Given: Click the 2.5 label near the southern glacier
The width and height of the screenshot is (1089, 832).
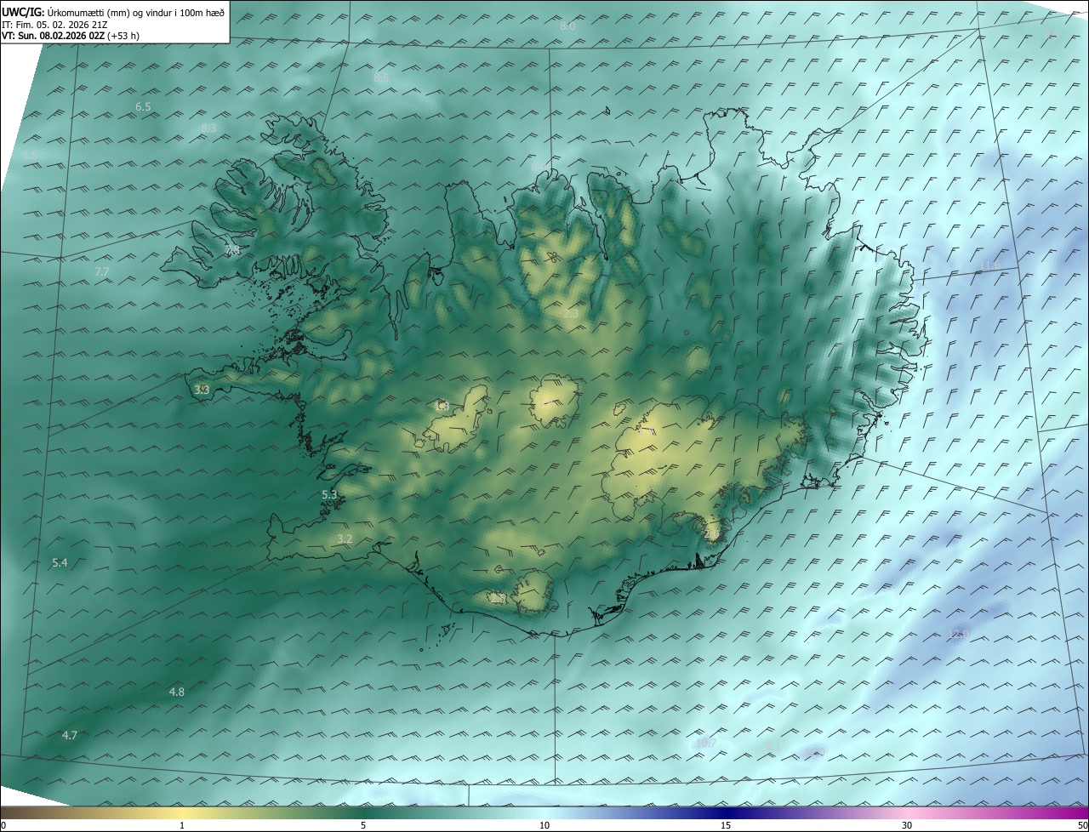Looking at the screenshot, I should tap(499, 600).
